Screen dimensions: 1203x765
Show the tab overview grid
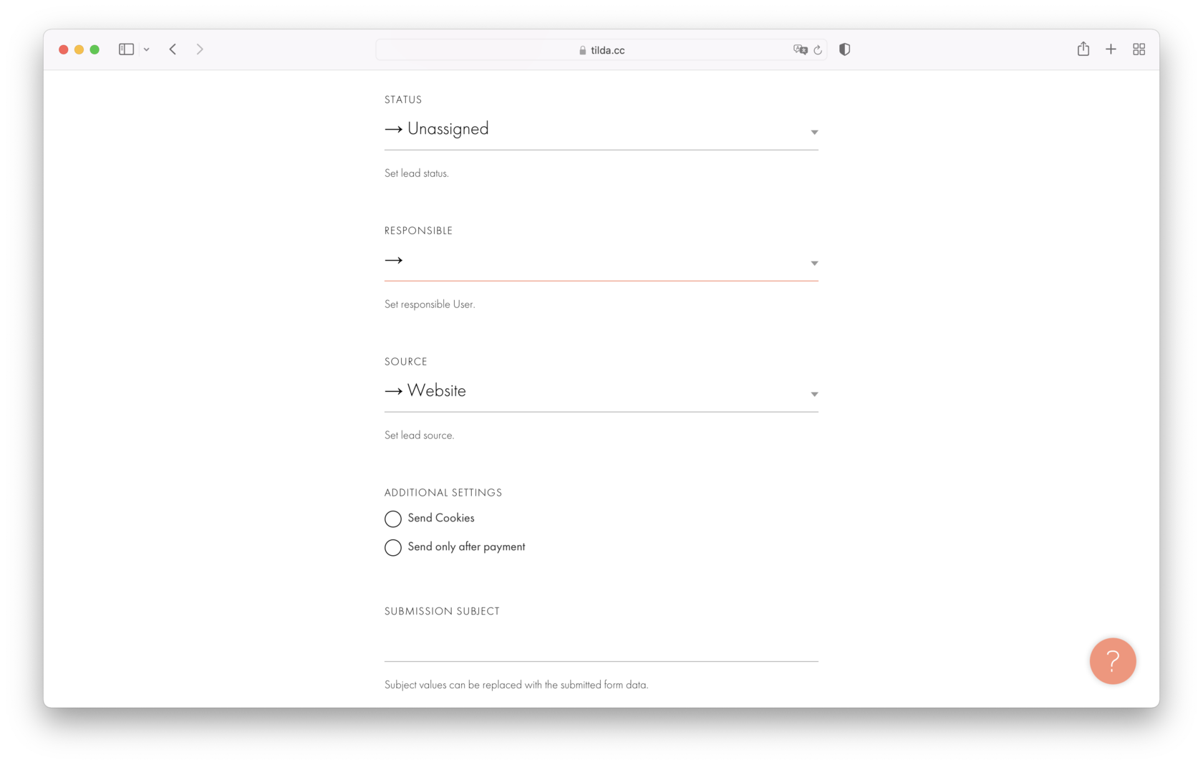[1139, 49]
